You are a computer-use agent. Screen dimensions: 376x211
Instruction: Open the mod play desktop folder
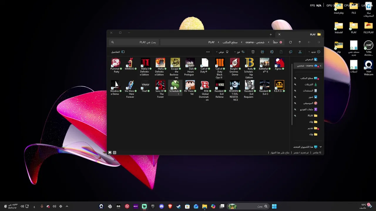(x=339, y=8)
